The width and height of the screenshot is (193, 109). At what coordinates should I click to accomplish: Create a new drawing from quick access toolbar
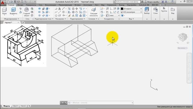8,2
